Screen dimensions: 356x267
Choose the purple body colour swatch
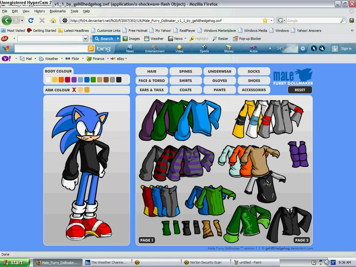(74, 80)
